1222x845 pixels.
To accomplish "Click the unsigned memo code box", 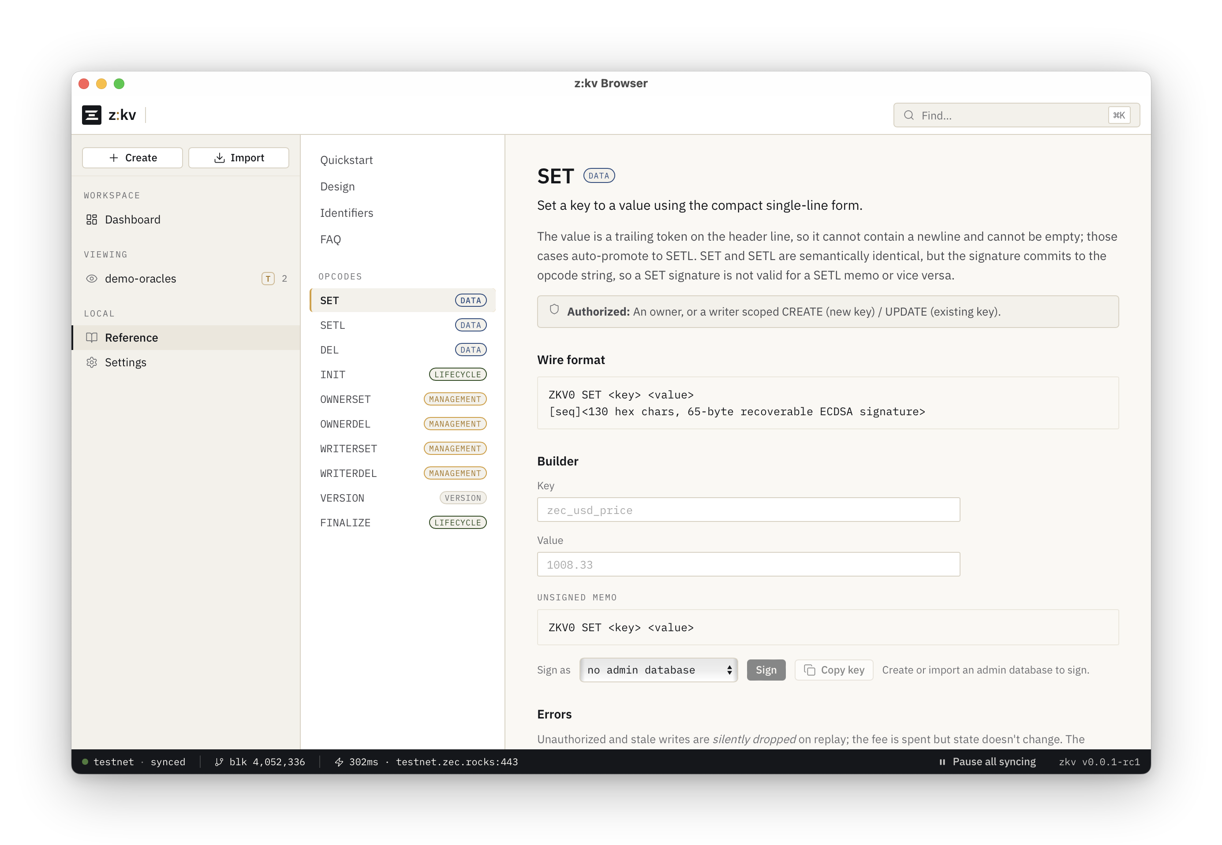I will point(827,627).
